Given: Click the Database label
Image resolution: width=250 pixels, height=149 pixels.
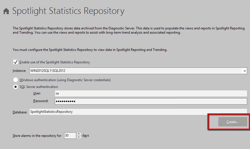Looking at the screenshot, I should 20,112.
